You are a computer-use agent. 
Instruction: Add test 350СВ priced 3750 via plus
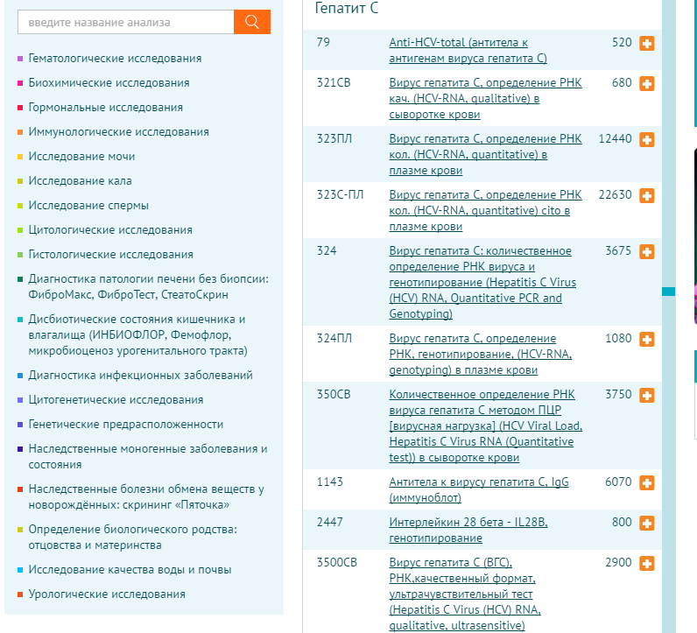tap(647, 396)
